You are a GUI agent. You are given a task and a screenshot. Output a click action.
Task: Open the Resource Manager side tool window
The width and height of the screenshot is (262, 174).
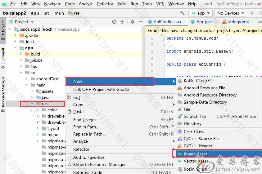click(3, 94)
